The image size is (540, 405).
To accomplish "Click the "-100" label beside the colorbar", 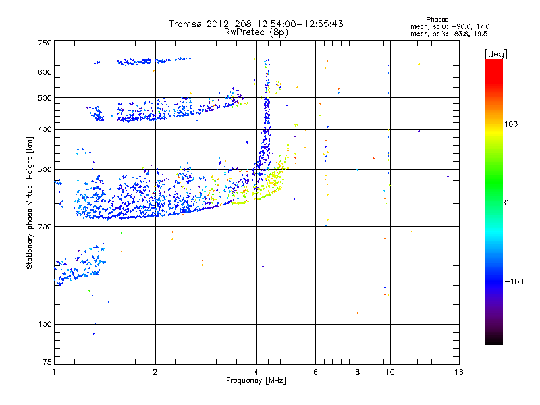I will [x=514, y=281].
